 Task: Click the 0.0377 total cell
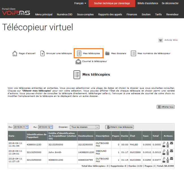click(x=156, y=160)
